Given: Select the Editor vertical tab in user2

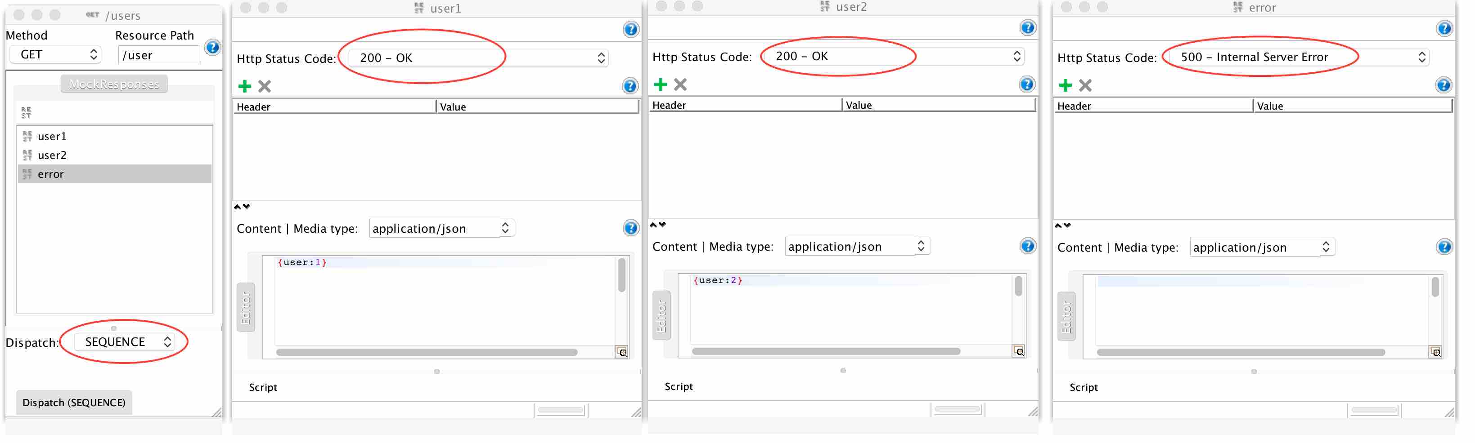Looking at the screenshot, I should pyautogui.click(x=661, y=315).
